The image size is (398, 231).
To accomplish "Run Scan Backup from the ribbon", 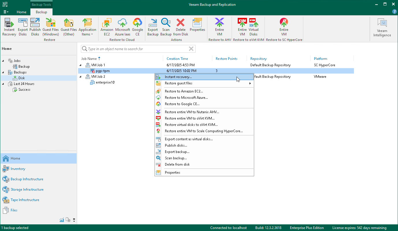I will pos(166,27).
